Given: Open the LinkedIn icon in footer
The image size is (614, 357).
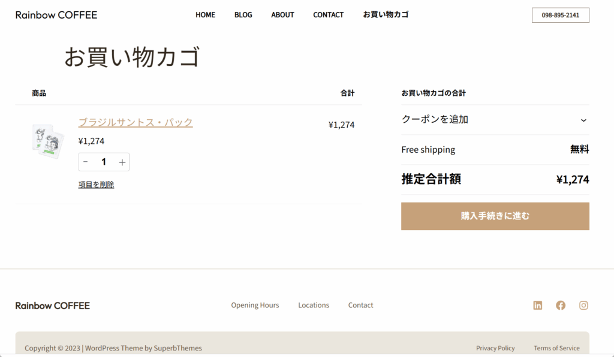Looking at the screenshot, I should coord(537,305).
